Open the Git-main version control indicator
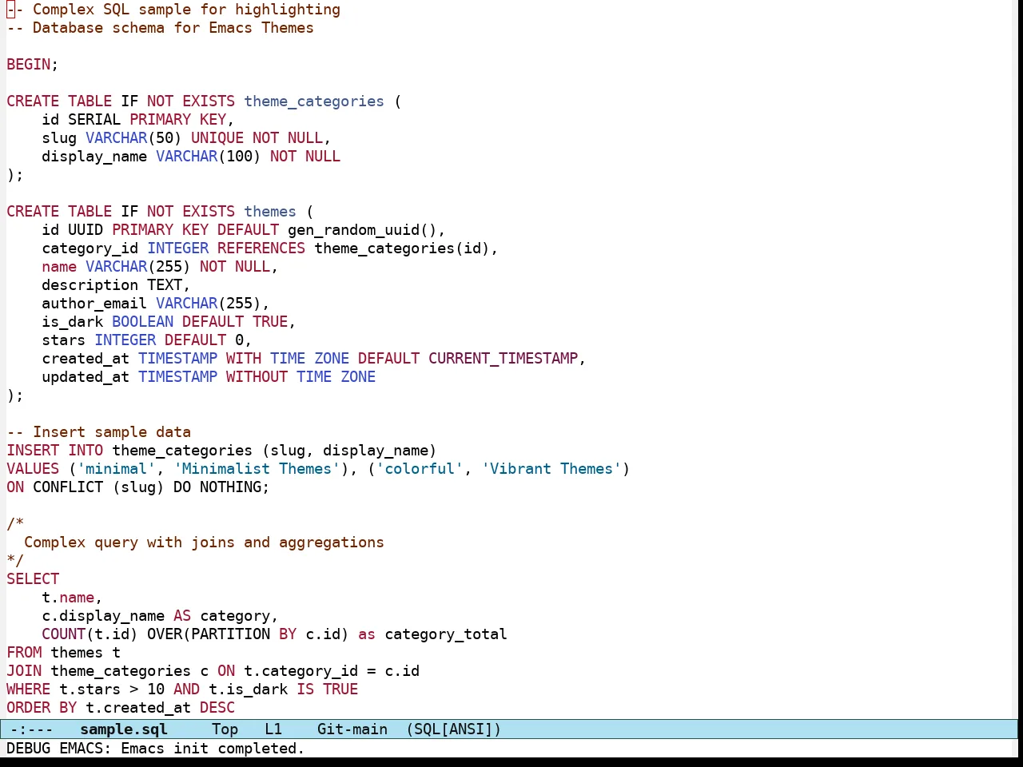 tap(352, 729)
